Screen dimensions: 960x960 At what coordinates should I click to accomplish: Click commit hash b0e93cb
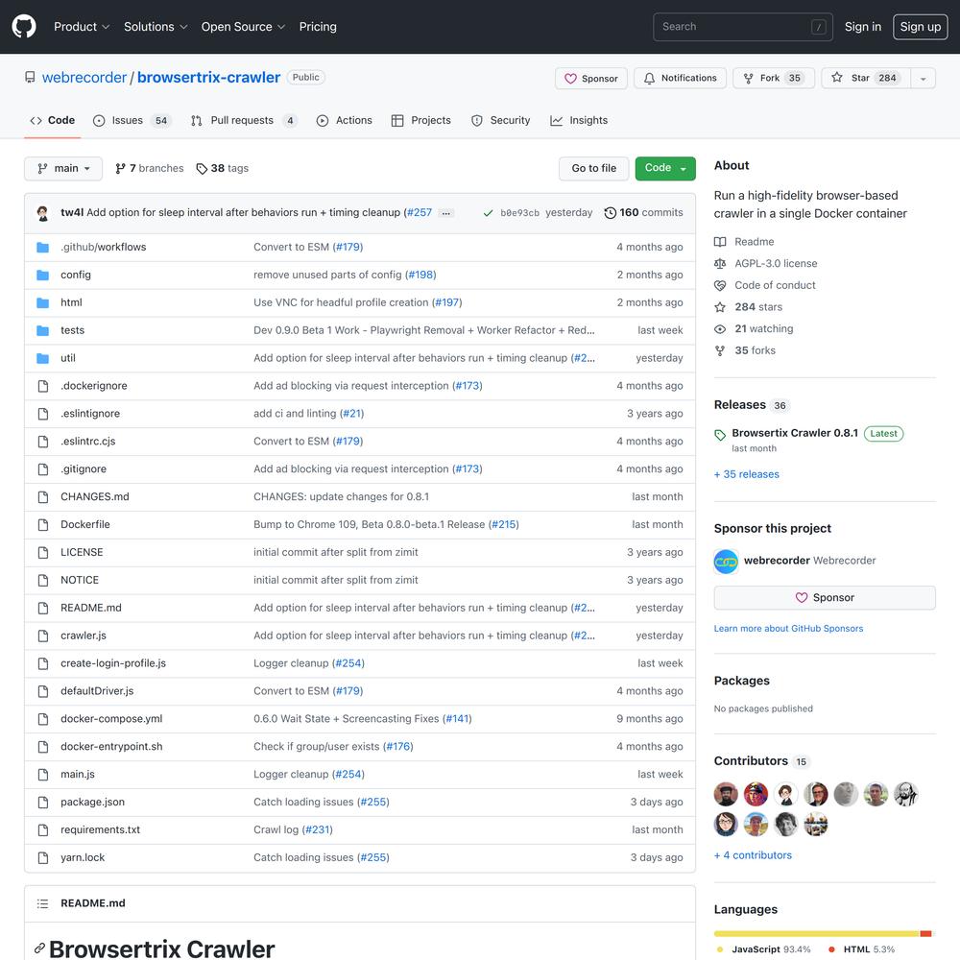click(519, 213)
